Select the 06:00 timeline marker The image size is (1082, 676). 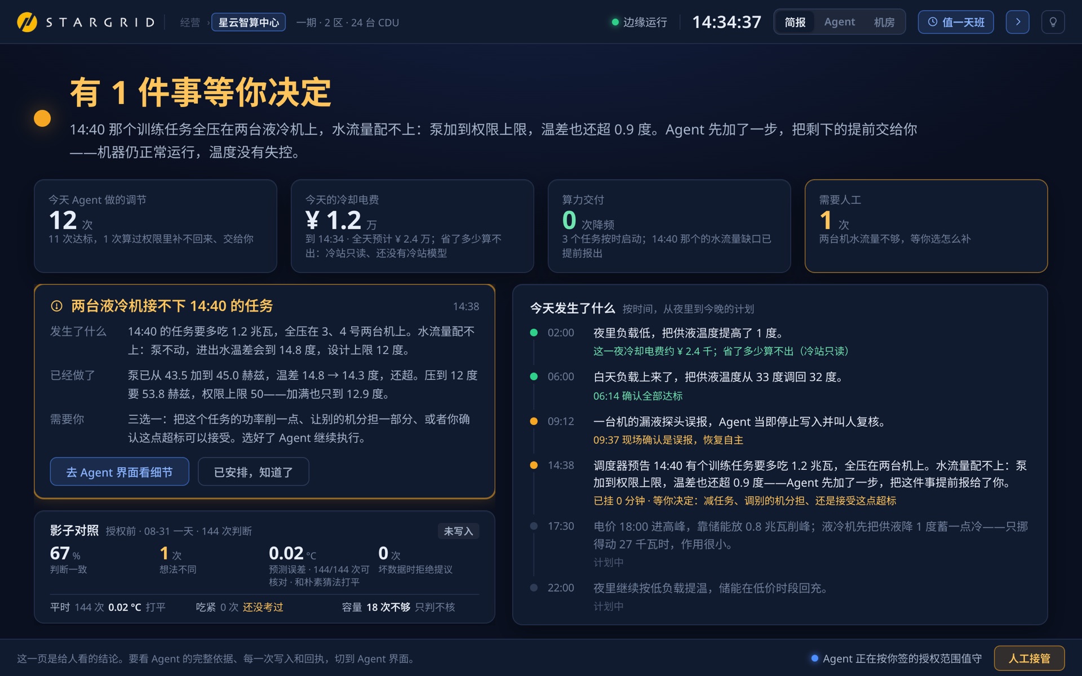[534, 376]
